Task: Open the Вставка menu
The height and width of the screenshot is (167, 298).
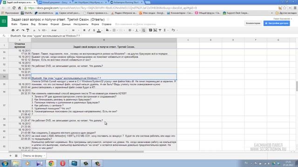Action: coord(43,24)
